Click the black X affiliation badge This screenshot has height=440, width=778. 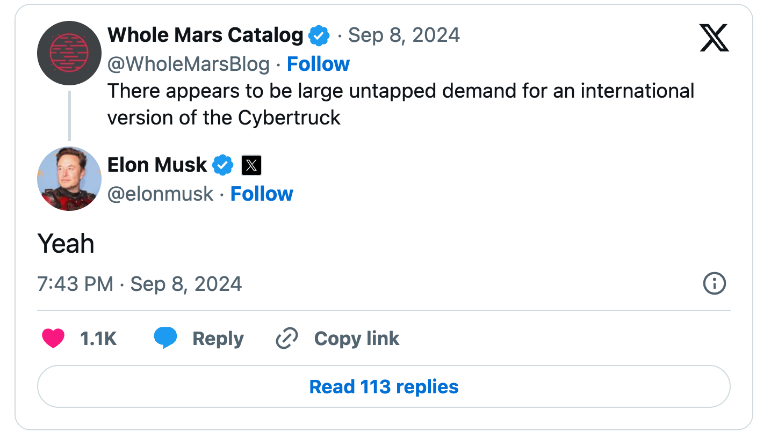251,165
